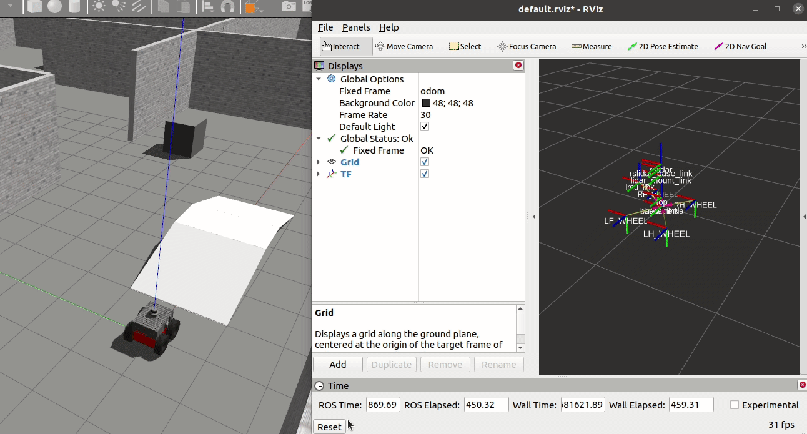Click the Copy icon in Gazebo toolbar

coord(164,7)
